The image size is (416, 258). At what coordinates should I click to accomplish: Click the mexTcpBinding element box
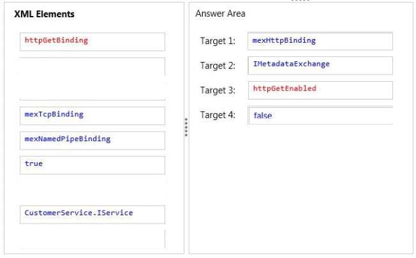point(93,116)
